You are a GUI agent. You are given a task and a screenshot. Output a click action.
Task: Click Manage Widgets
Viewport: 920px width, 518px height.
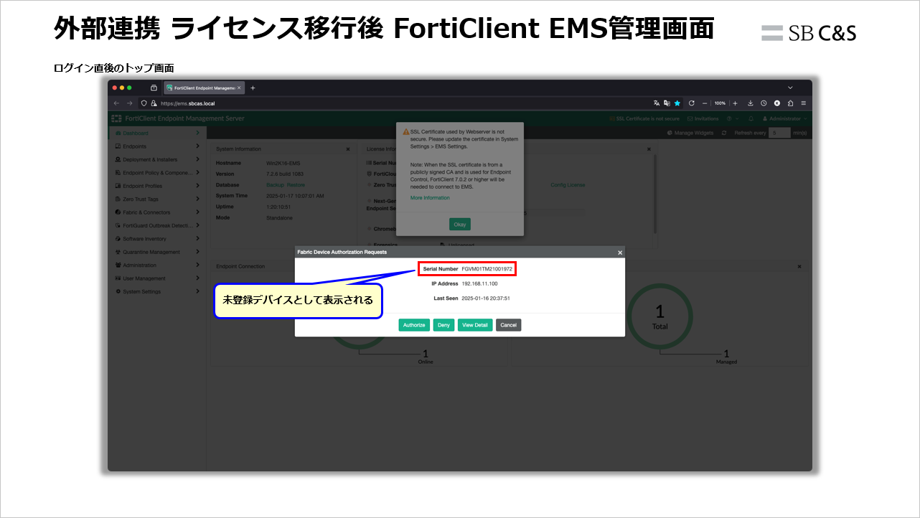[690, 133]
